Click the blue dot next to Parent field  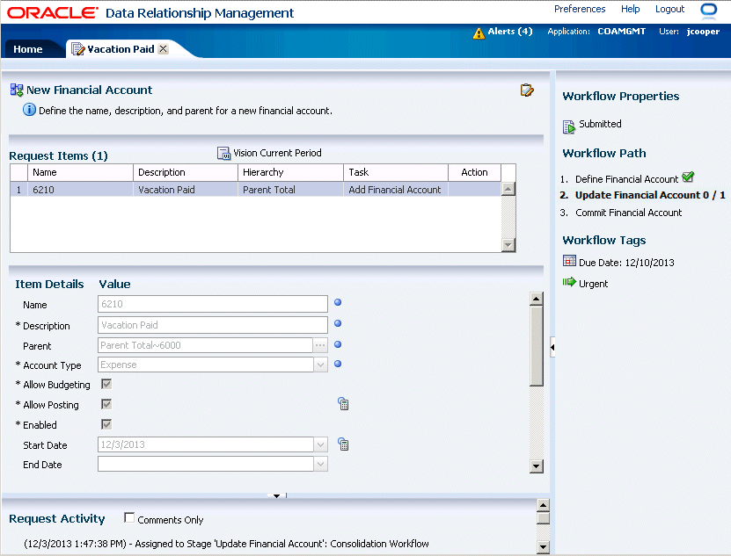[338, 344]
